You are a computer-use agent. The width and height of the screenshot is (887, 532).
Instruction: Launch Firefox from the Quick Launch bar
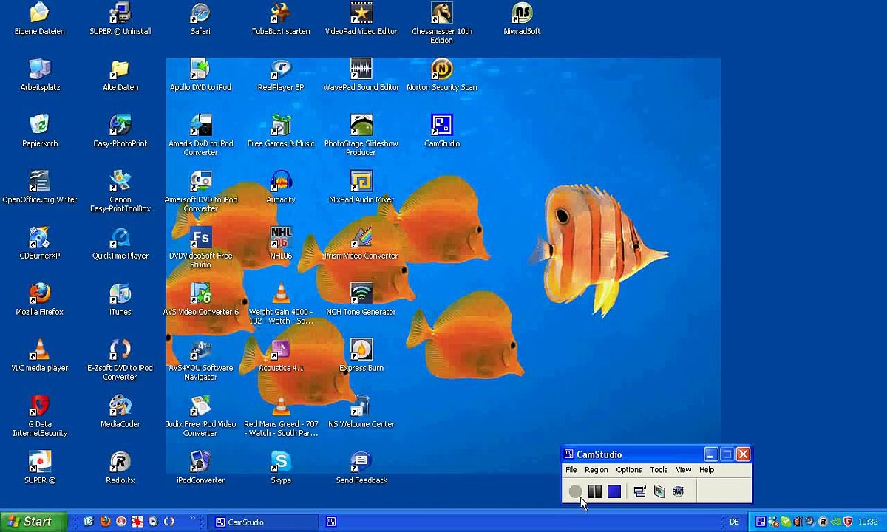(105, 522)
